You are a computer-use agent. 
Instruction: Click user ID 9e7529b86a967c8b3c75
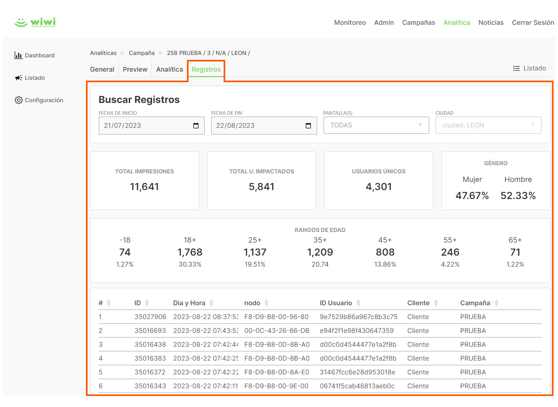point(358,317)
